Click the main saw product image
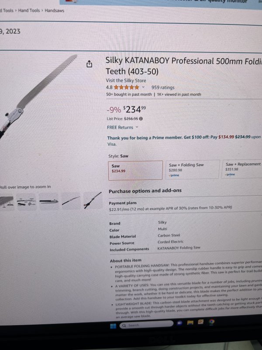The width and height of the screenshot is (262, 350). point(38,96)
